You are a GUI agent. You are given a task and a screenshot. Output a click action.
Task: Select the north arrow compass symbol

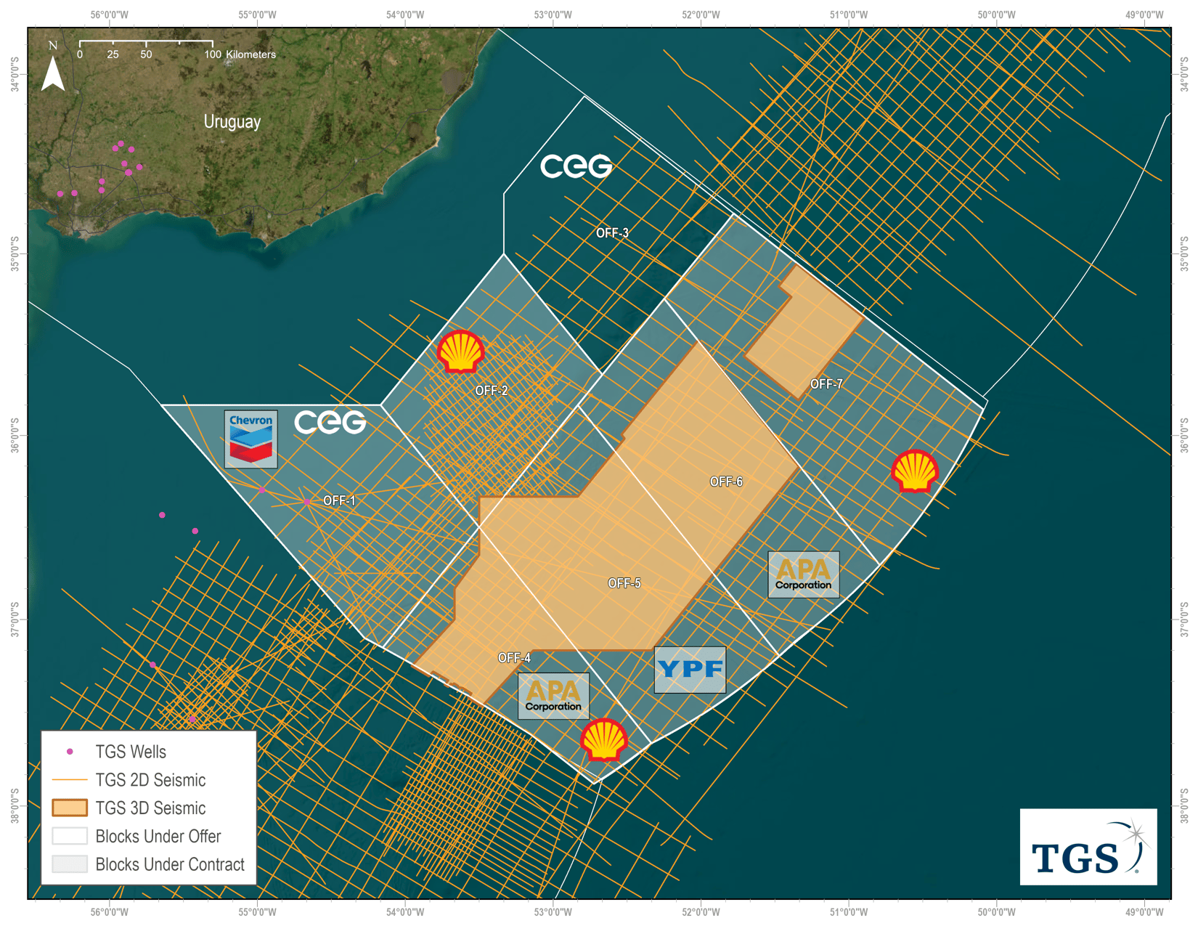[52, 67]
